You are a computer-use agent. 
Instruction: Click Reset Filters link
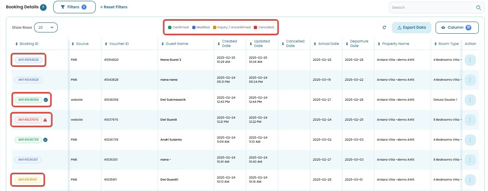[114, 7]
